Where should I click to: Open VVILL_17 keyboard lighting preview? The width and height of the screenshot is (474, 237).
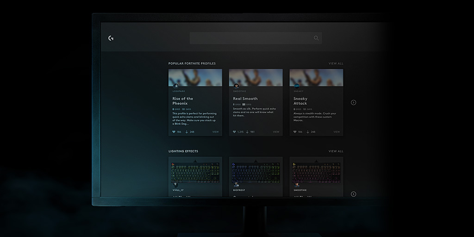coord(195,172)
